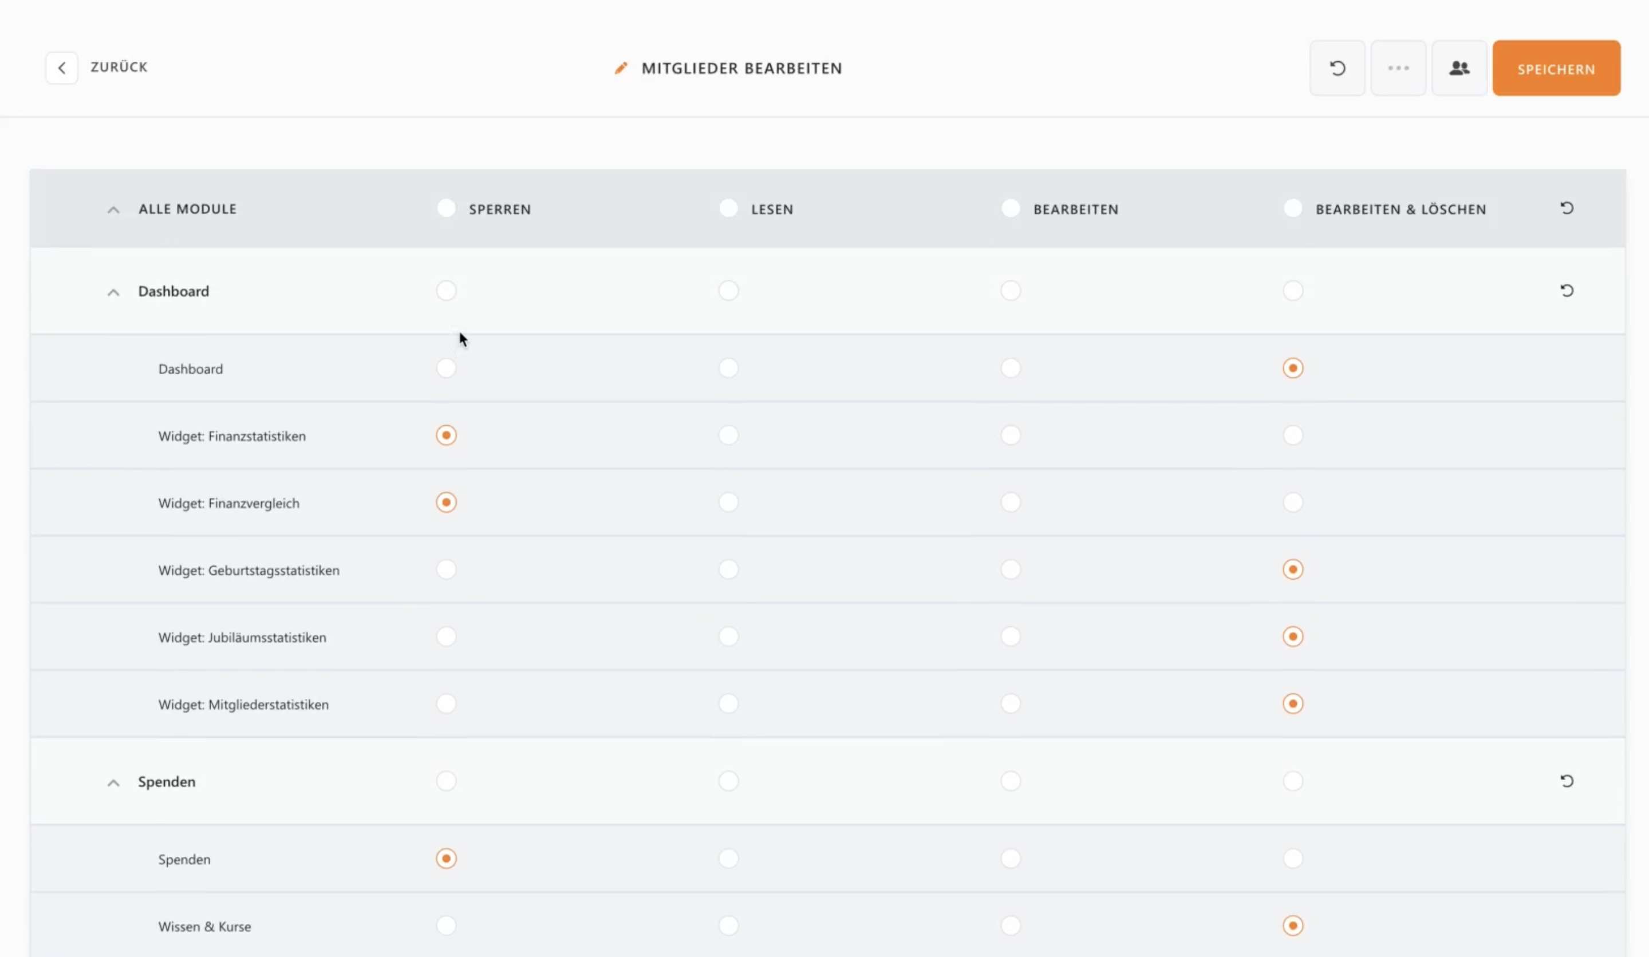
Task: Set Widget: Jubiläumsstatistiken to Bearbeiten
Action: [1011, 636]
